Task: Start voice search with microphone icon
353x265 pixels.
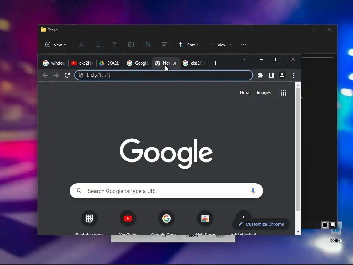Action: [253, 191]
